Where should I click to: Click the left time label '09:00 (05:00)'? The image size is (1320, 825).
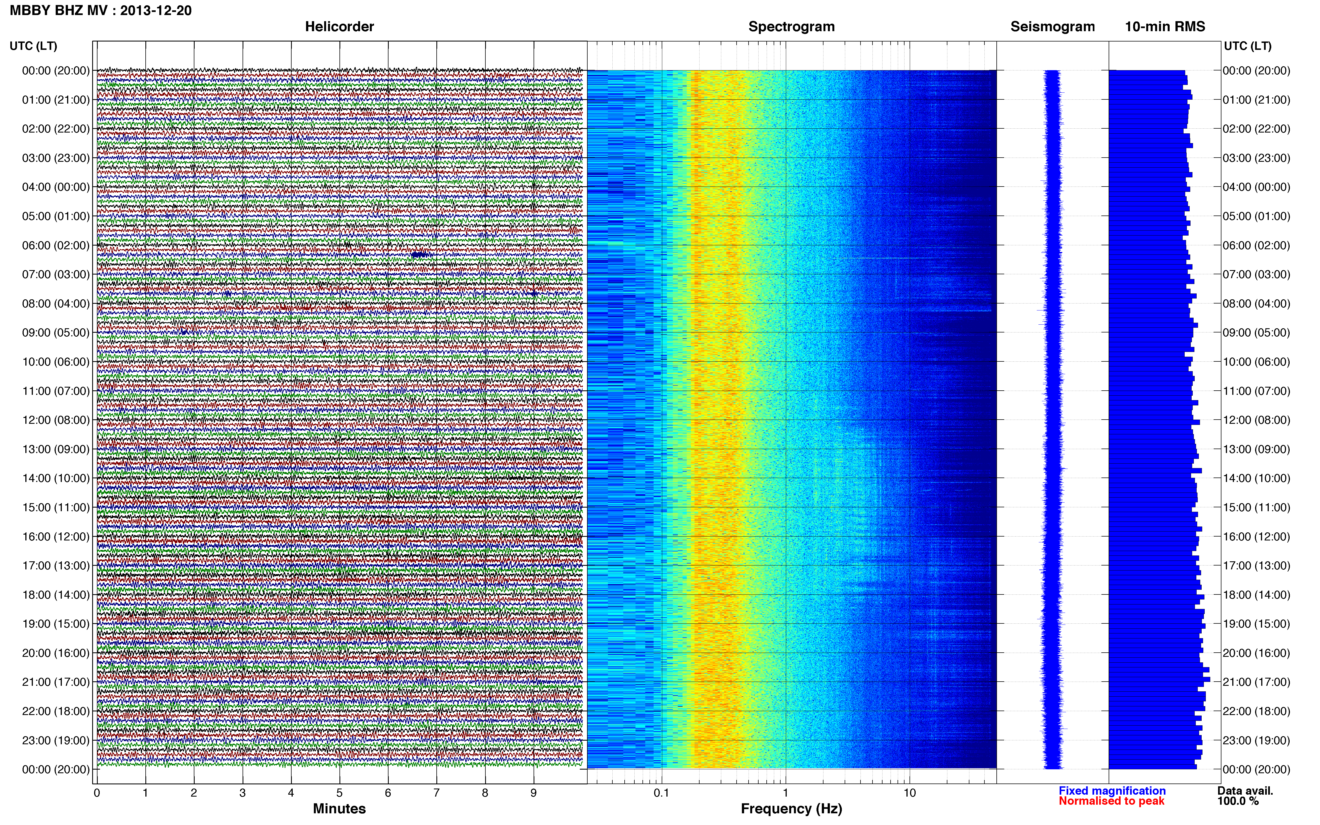click(x=56, y=333)
